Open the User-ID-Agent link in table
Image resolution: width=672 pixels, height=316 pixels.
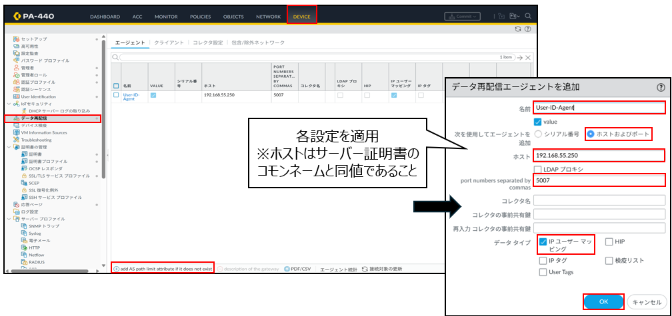click(x=131, y=96)
